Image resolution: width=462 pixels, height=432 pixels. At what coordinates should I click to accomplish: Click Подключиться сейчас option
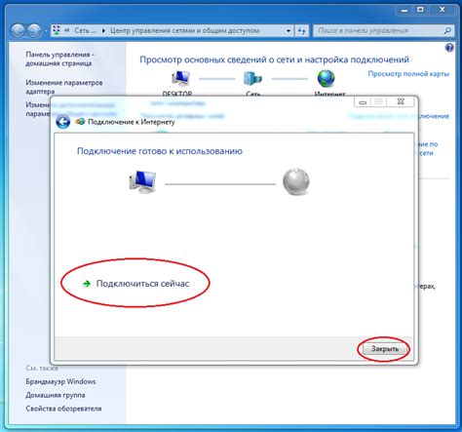[x=142, y=284]
